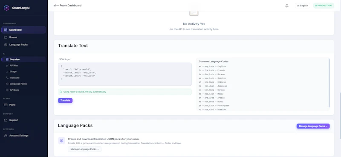Screen dimensions: 341x157
Task: Click the 'de → deu_Latn — German' row
Action: click(x=211, y=74)
